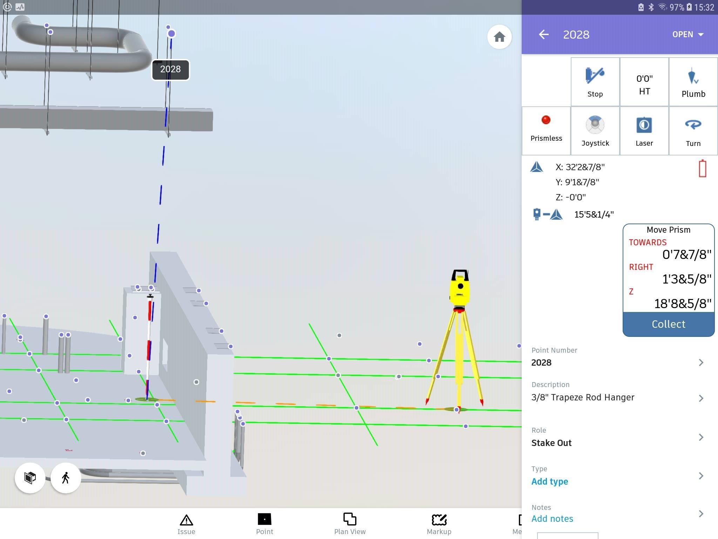The image size is (718, 539).
Task: Expand the Description Trapeze Rod Hanger row
Action: [619, 392]
